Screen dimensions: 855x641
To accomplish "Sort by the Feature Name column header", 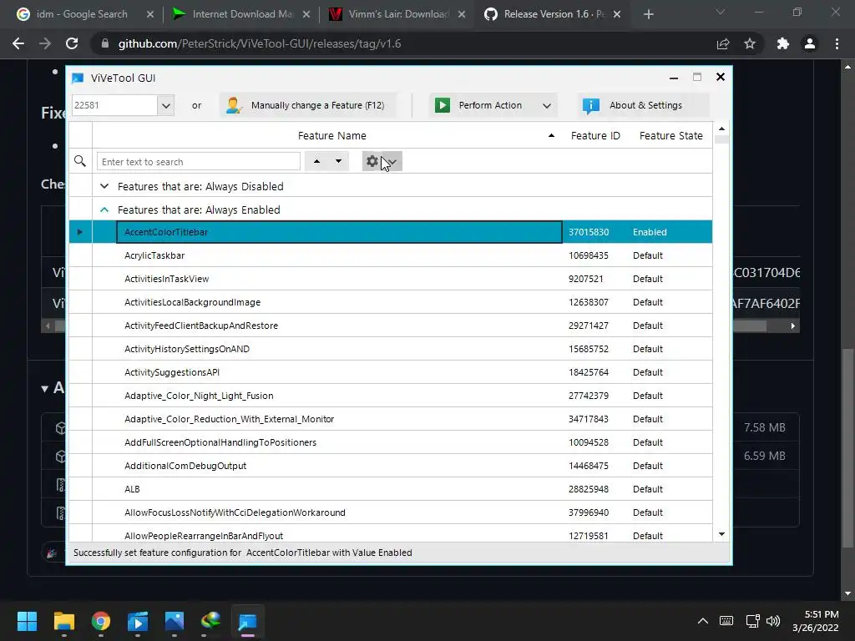I will [x=332, y=136].
